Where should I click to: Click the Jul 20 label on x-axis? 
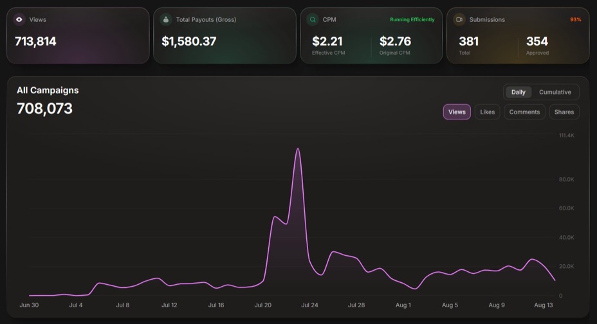(262, 305)
